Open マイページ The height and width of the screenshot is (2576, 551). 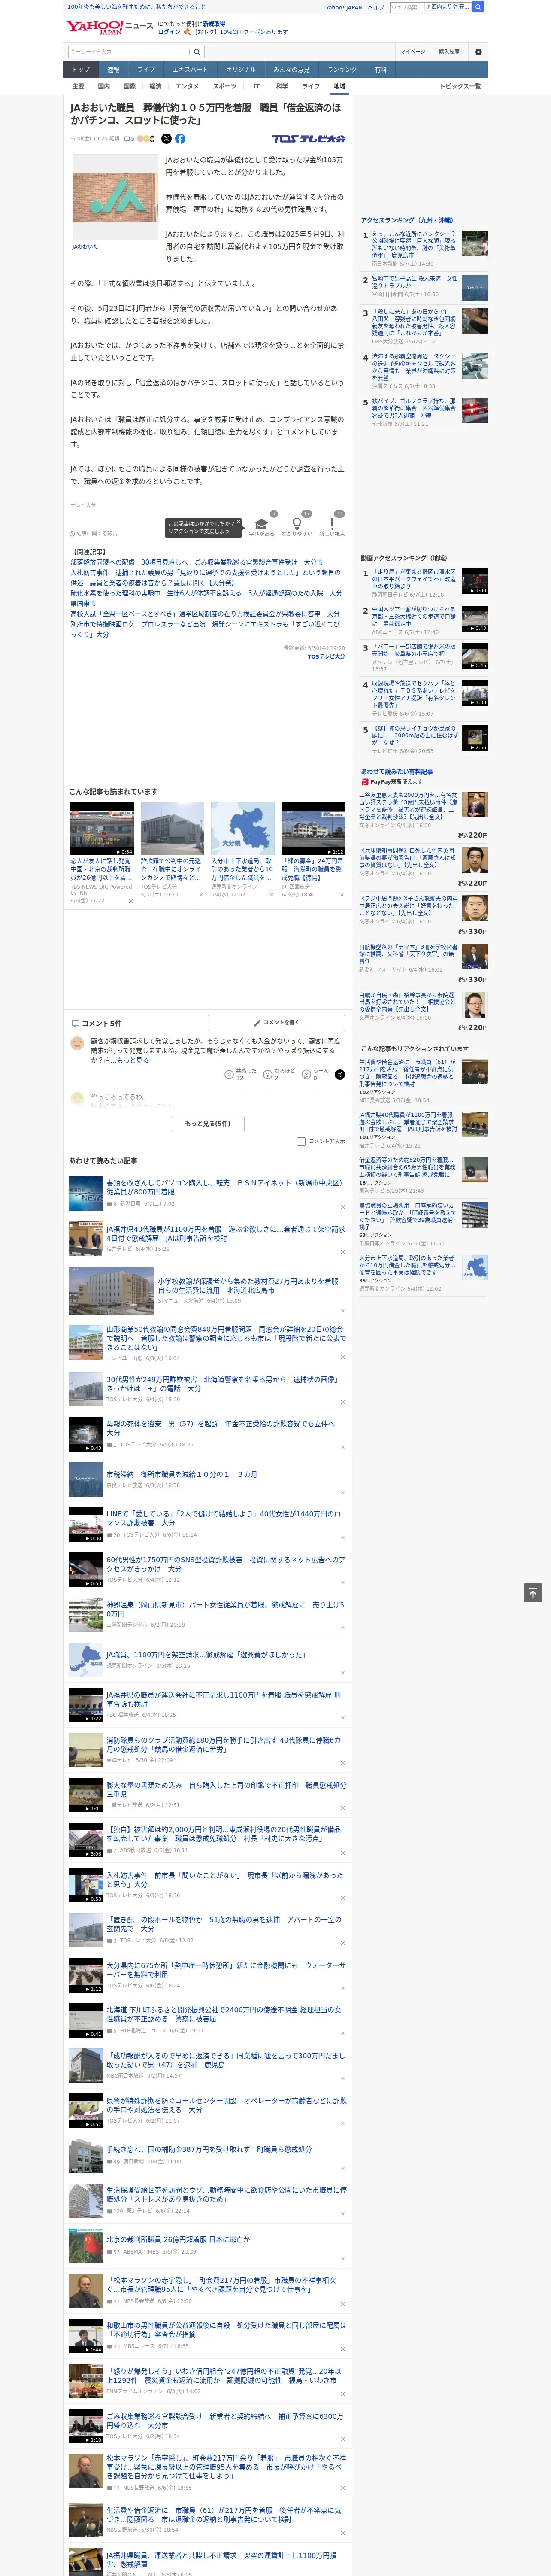(x=412, y=51)
